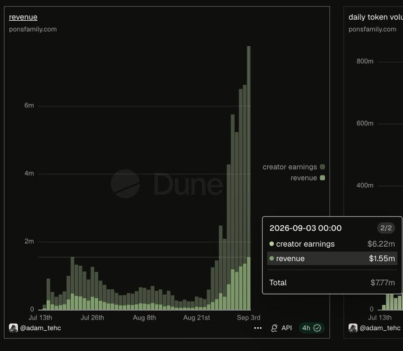
Task: Click the revenue legend color swatch
Action: coord(322,178)
